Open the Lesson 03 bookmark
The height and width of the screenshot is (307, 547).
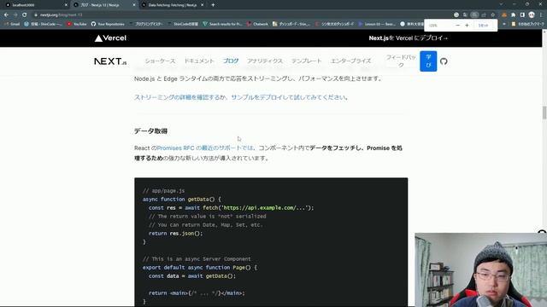377,24
